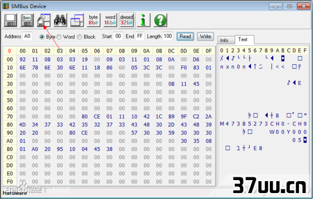
Task: Click the Write button
Action: 206,36
